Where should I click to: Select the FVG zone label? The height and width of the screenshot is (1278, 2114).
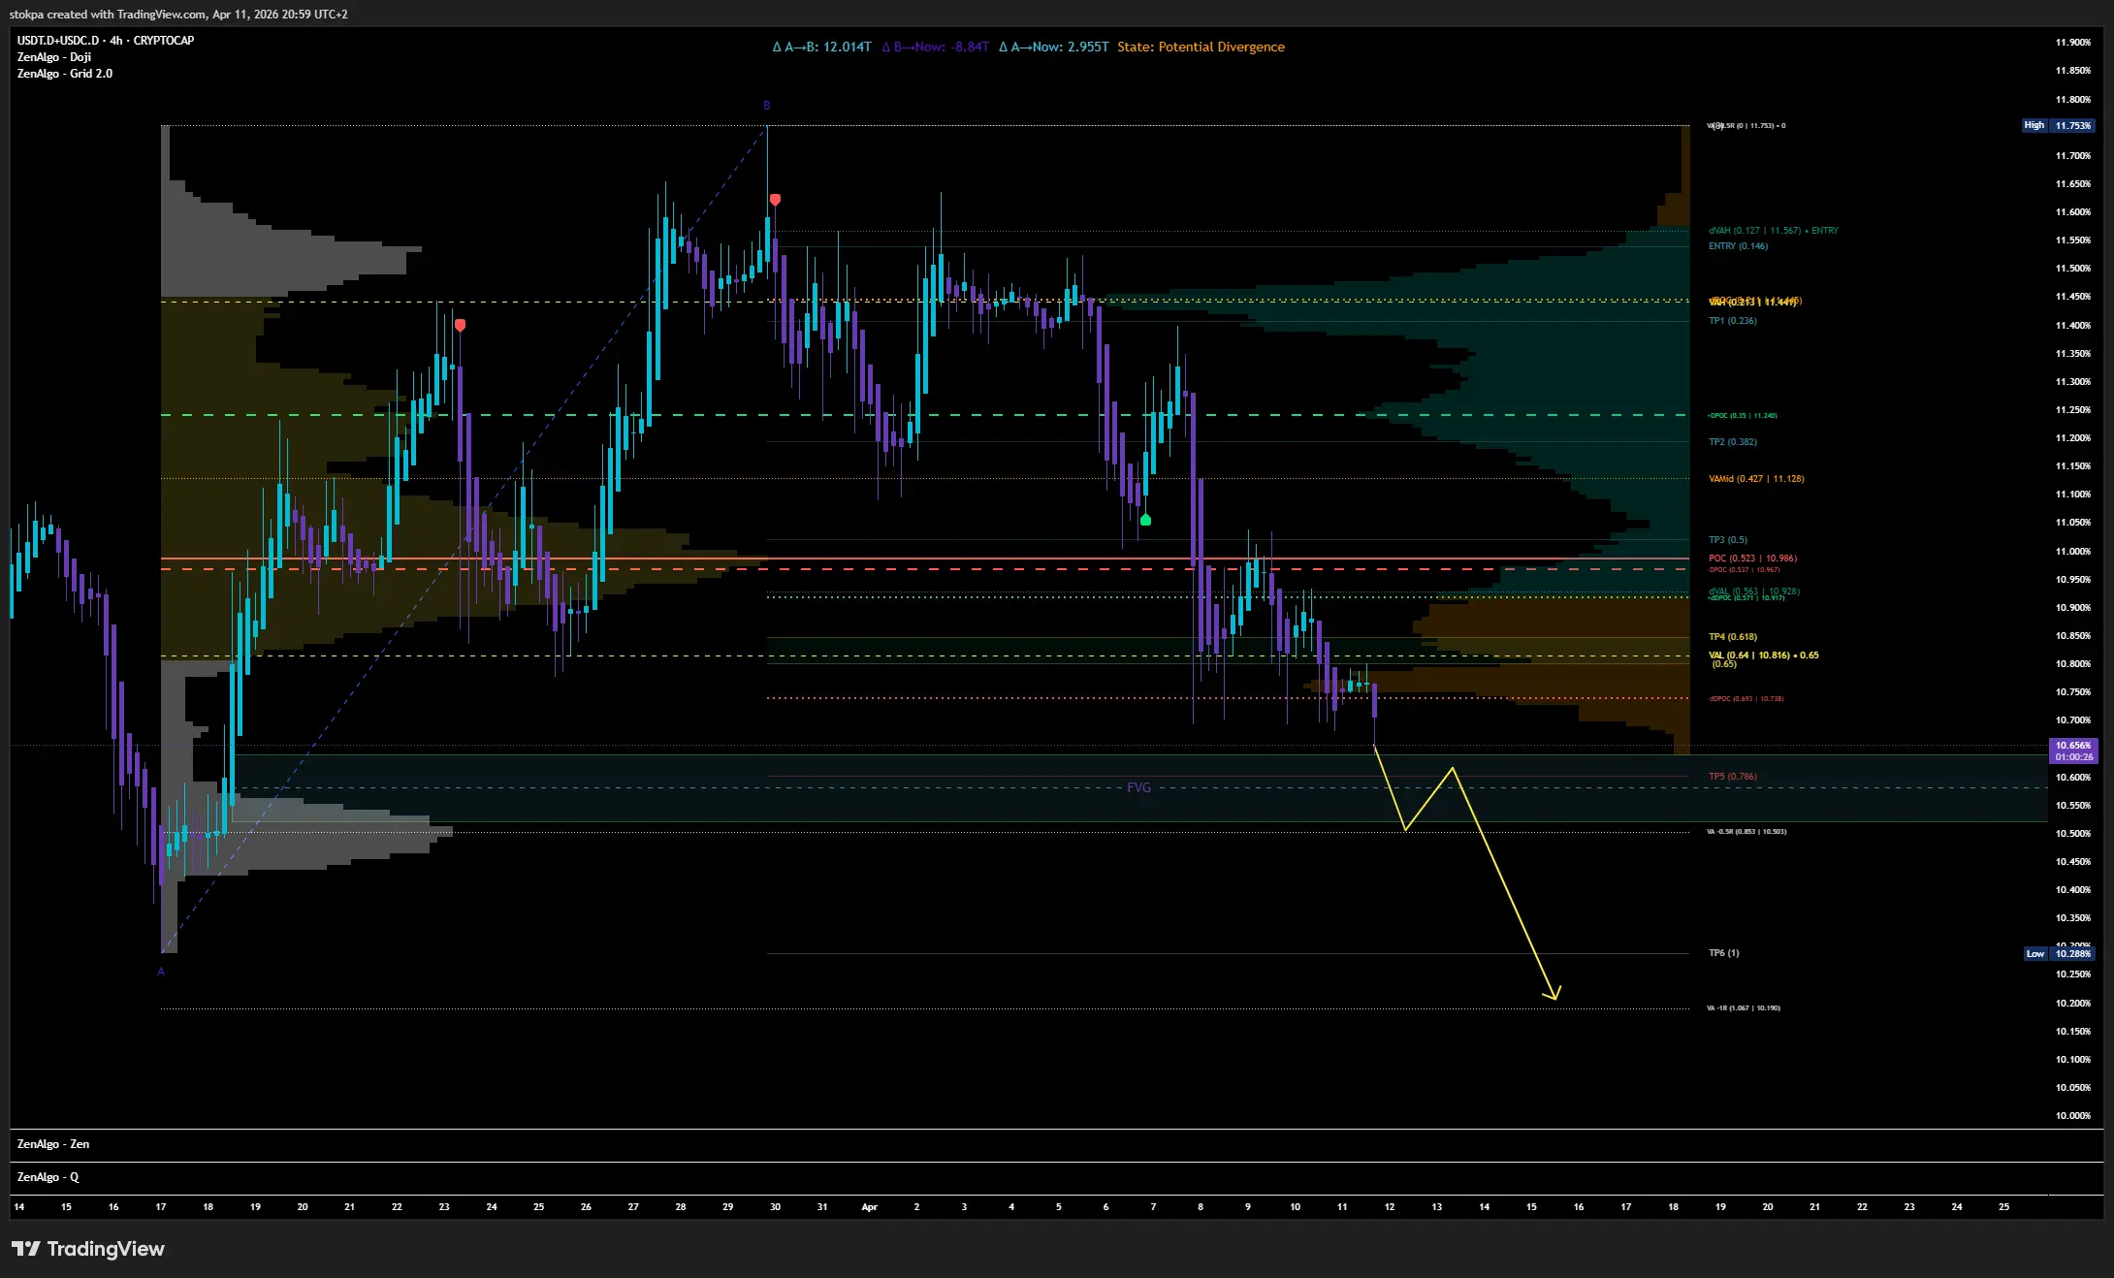tap(1138, 787)
